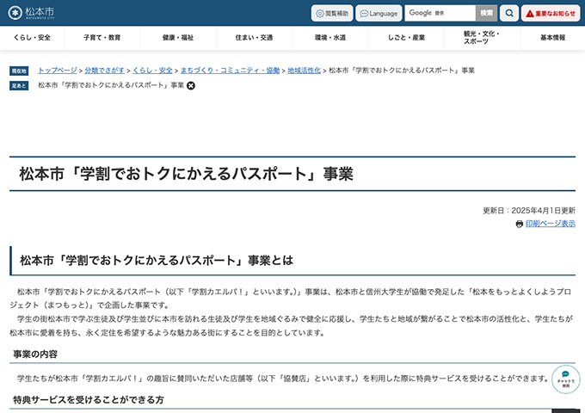Open the chat inquiry round button
Viewport: 585px width, 413px height.
[565, 379]
